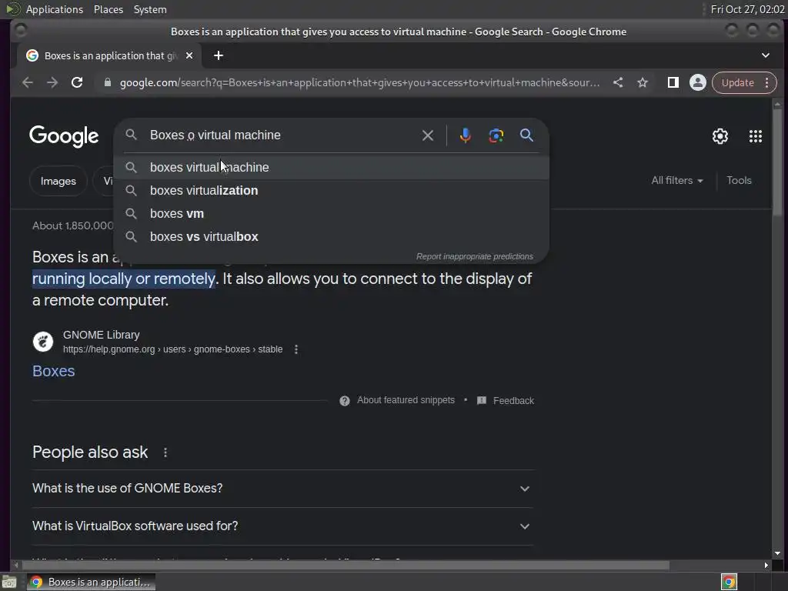
Task: Click the scroll-right arrow of the horizontal scrollbar
Action: click(766, 566)
